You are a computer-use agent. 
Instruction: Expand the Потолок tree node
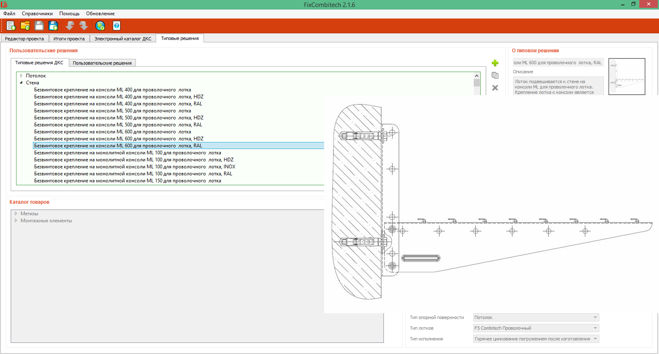pos(21,76)
